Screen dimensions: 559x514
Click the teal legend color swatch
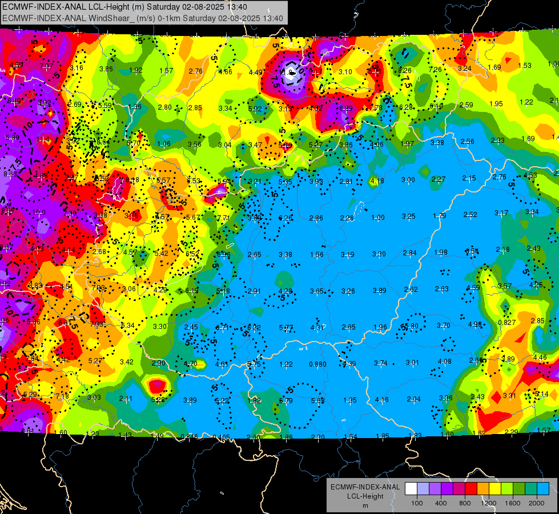[531, 489]
